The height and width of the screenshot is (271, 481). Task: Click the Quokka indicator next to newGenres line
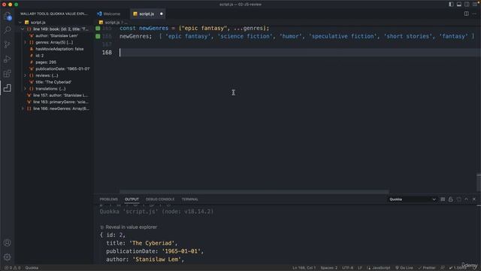[x=98, y=36]
